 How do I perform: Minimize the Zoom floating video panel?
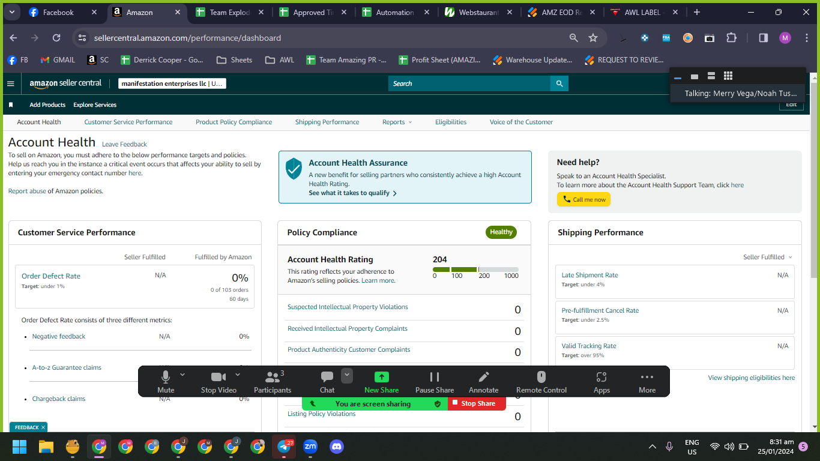(x=678, y=76)
